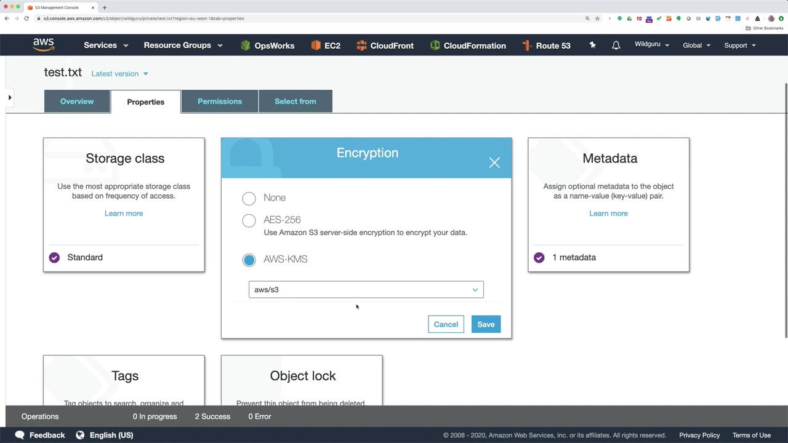The image size is (788, 443).
Task: Open the CloudFront shortcut icon
Action: pos(361,46)
